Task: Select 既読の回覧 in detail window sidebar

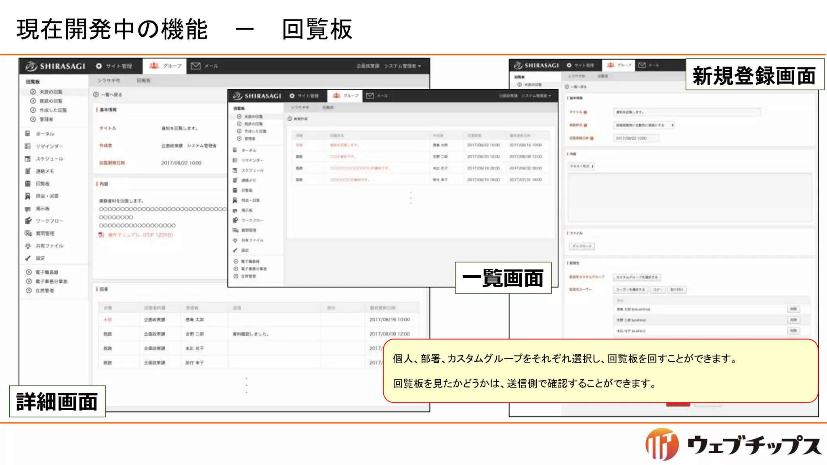Action: [x=51, y=101]
